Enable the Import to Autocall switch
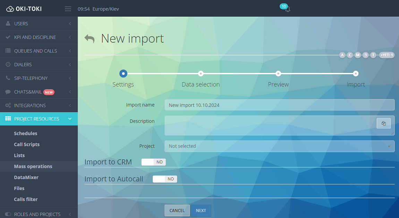The image size is (399, 218). click(x=165, y=179)
